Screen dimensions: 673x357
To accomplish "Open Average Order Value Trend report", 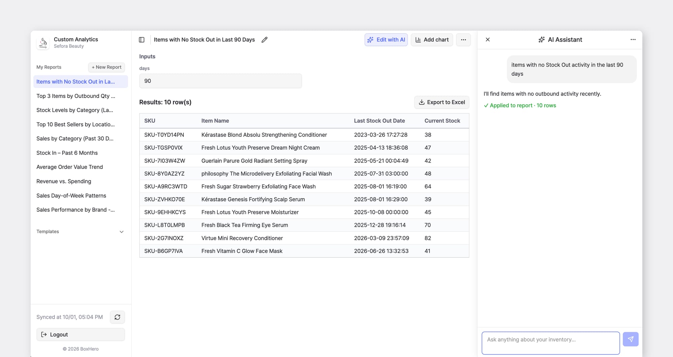I will [80, 167].
